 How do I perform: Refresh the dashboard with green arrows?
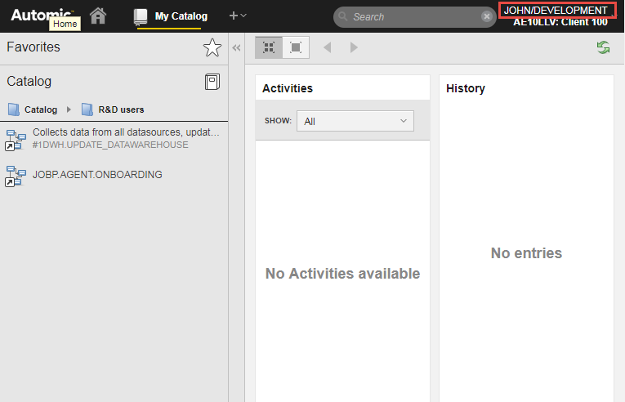pos(603,47)
